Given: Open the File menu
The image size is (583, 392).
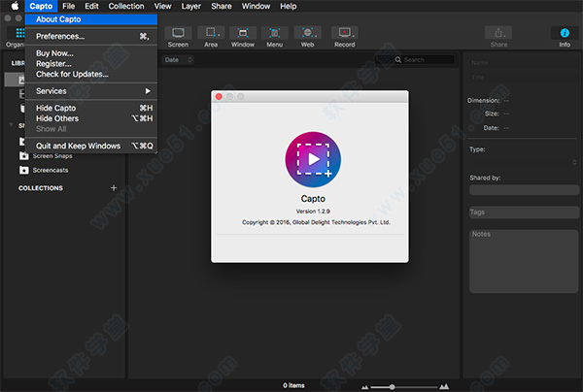Looking at the screenshot, I should [68, 6].
